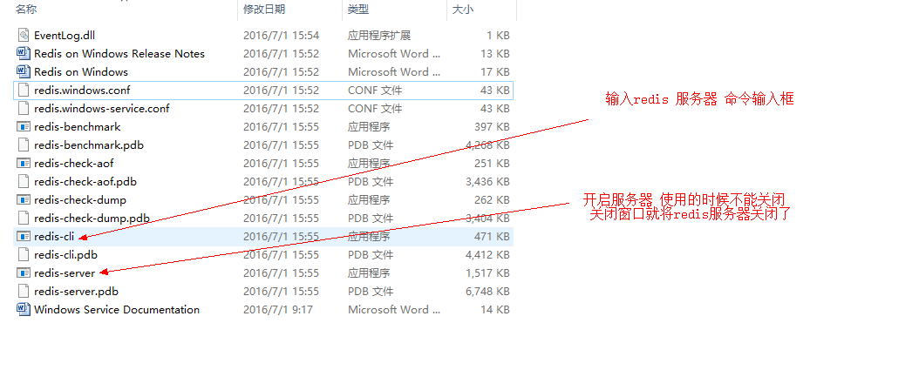Image resolution: width=912 pixels, height=370 pixels.
Task: Click the redis-check-aof application icon
Action: 24,163
